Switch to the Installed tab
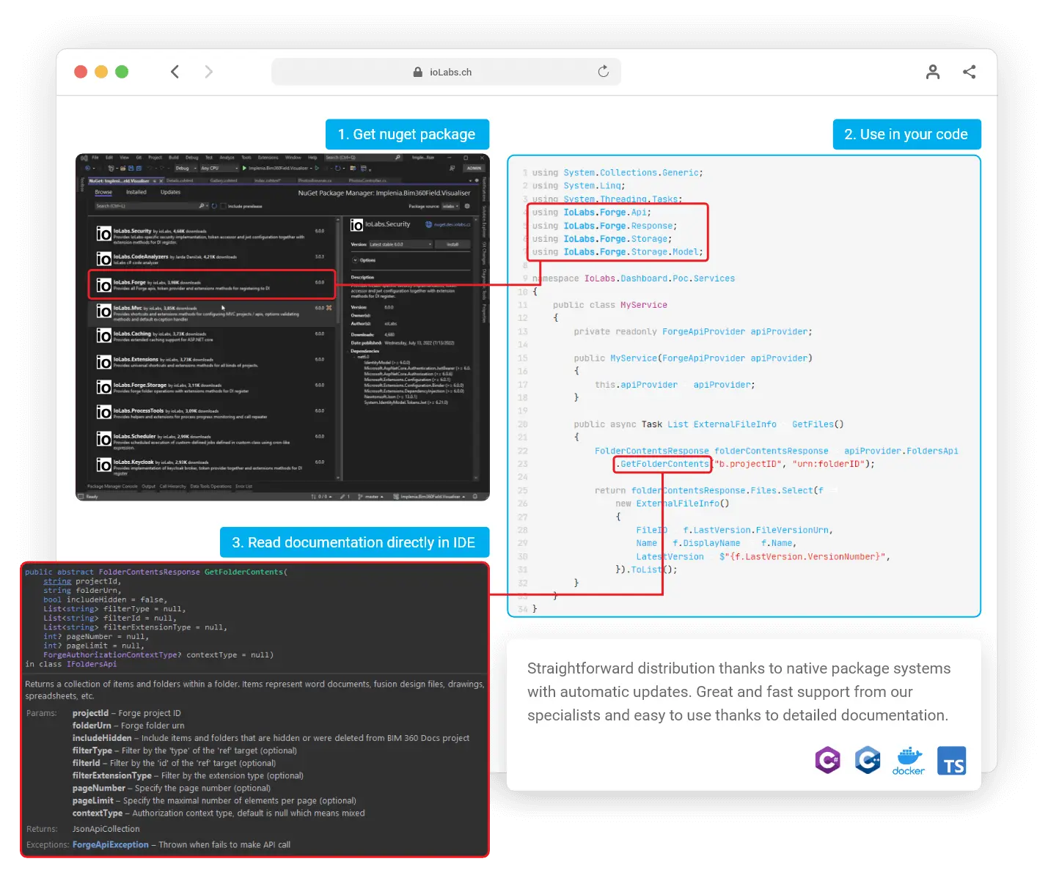The height and width of the screenshot is (878, 1059). pyautogui.click(x=136, y=192)
